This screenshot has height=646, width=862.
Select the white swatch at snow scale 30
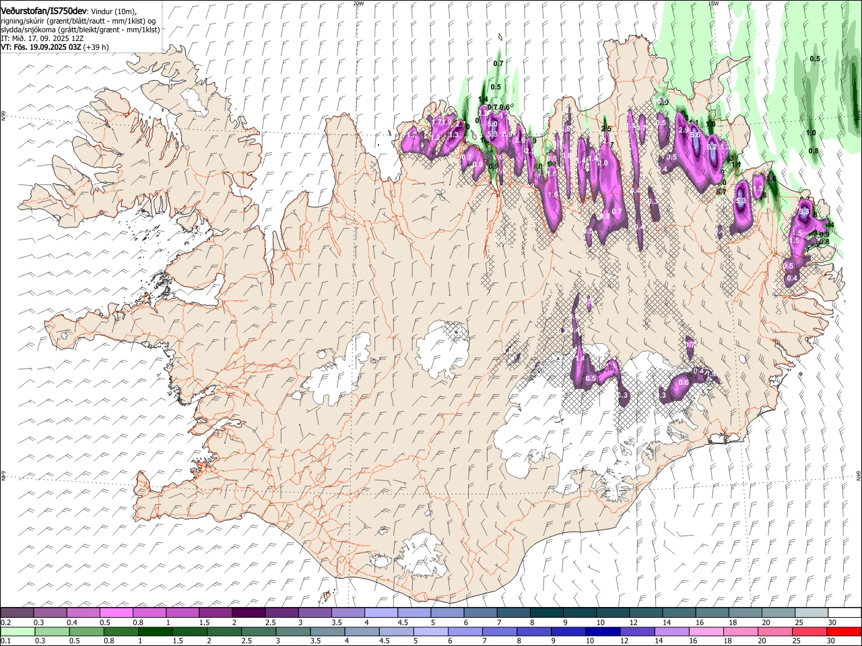(x=844, y=612)
